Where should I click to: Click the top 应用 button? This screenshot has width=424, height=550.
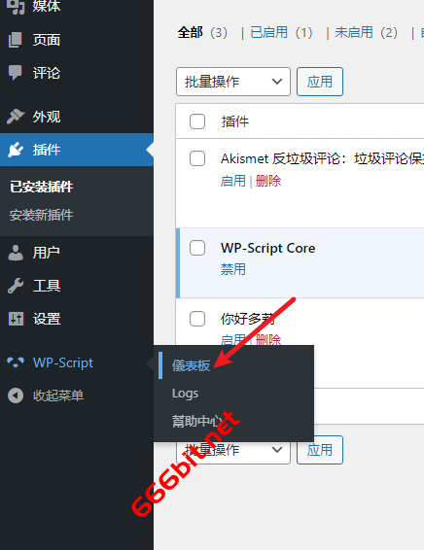pos(320,82)
